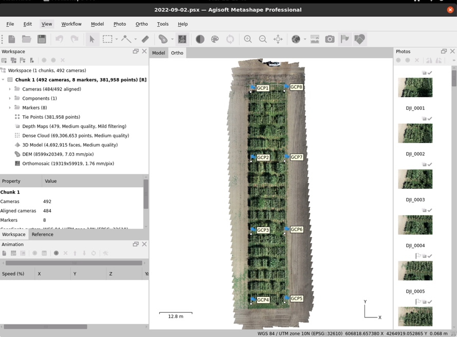
Task: Switch to the Model tab
Action: (158, 53)
